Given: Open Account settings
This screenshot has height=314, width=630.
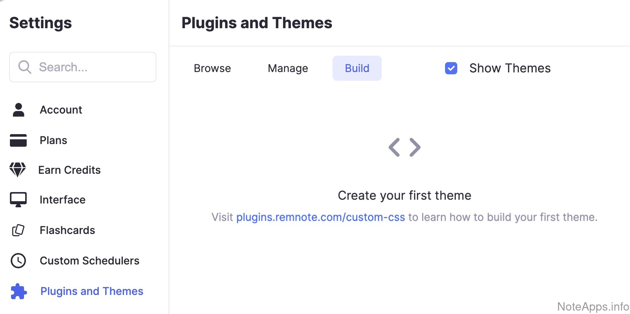Looking at the screenshot, I should point(61,110).
